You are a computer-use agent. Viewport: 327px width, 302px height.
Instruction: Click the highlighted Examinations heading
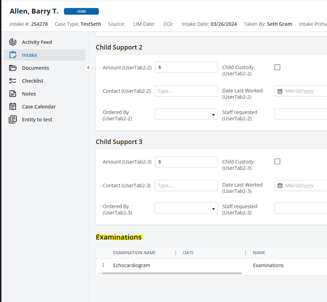coord(119,237)
